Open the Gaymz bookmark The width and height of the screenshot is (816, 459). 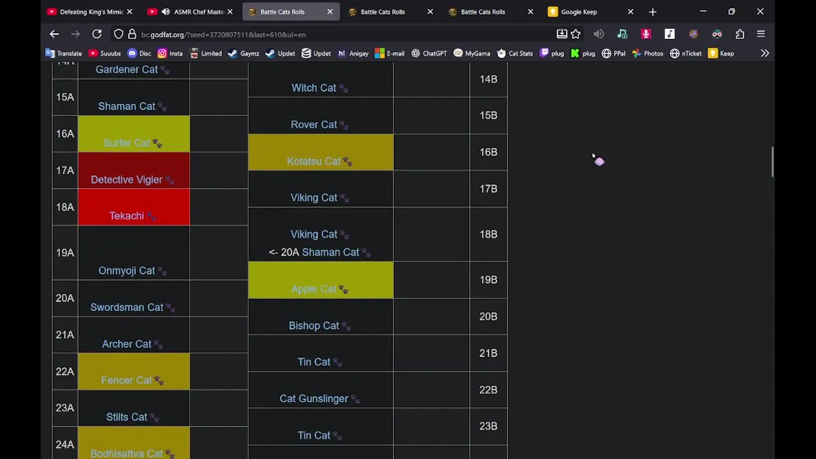(244, 54)
